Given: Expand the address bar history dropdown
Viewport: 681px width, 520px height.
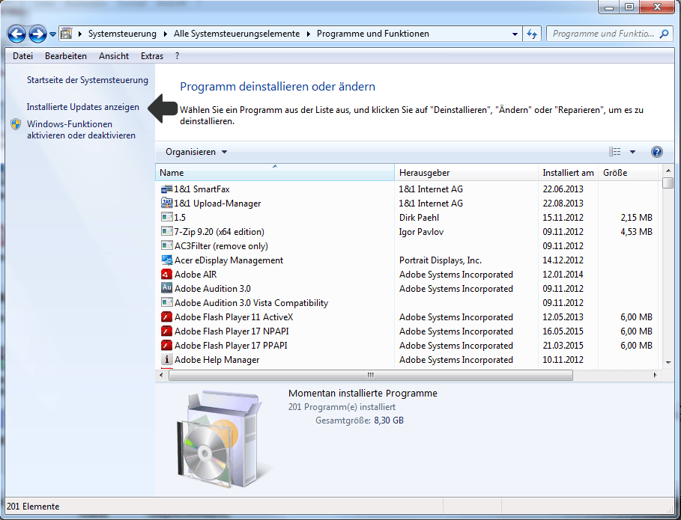Looking at the screenshot, I should coord(515,34).
